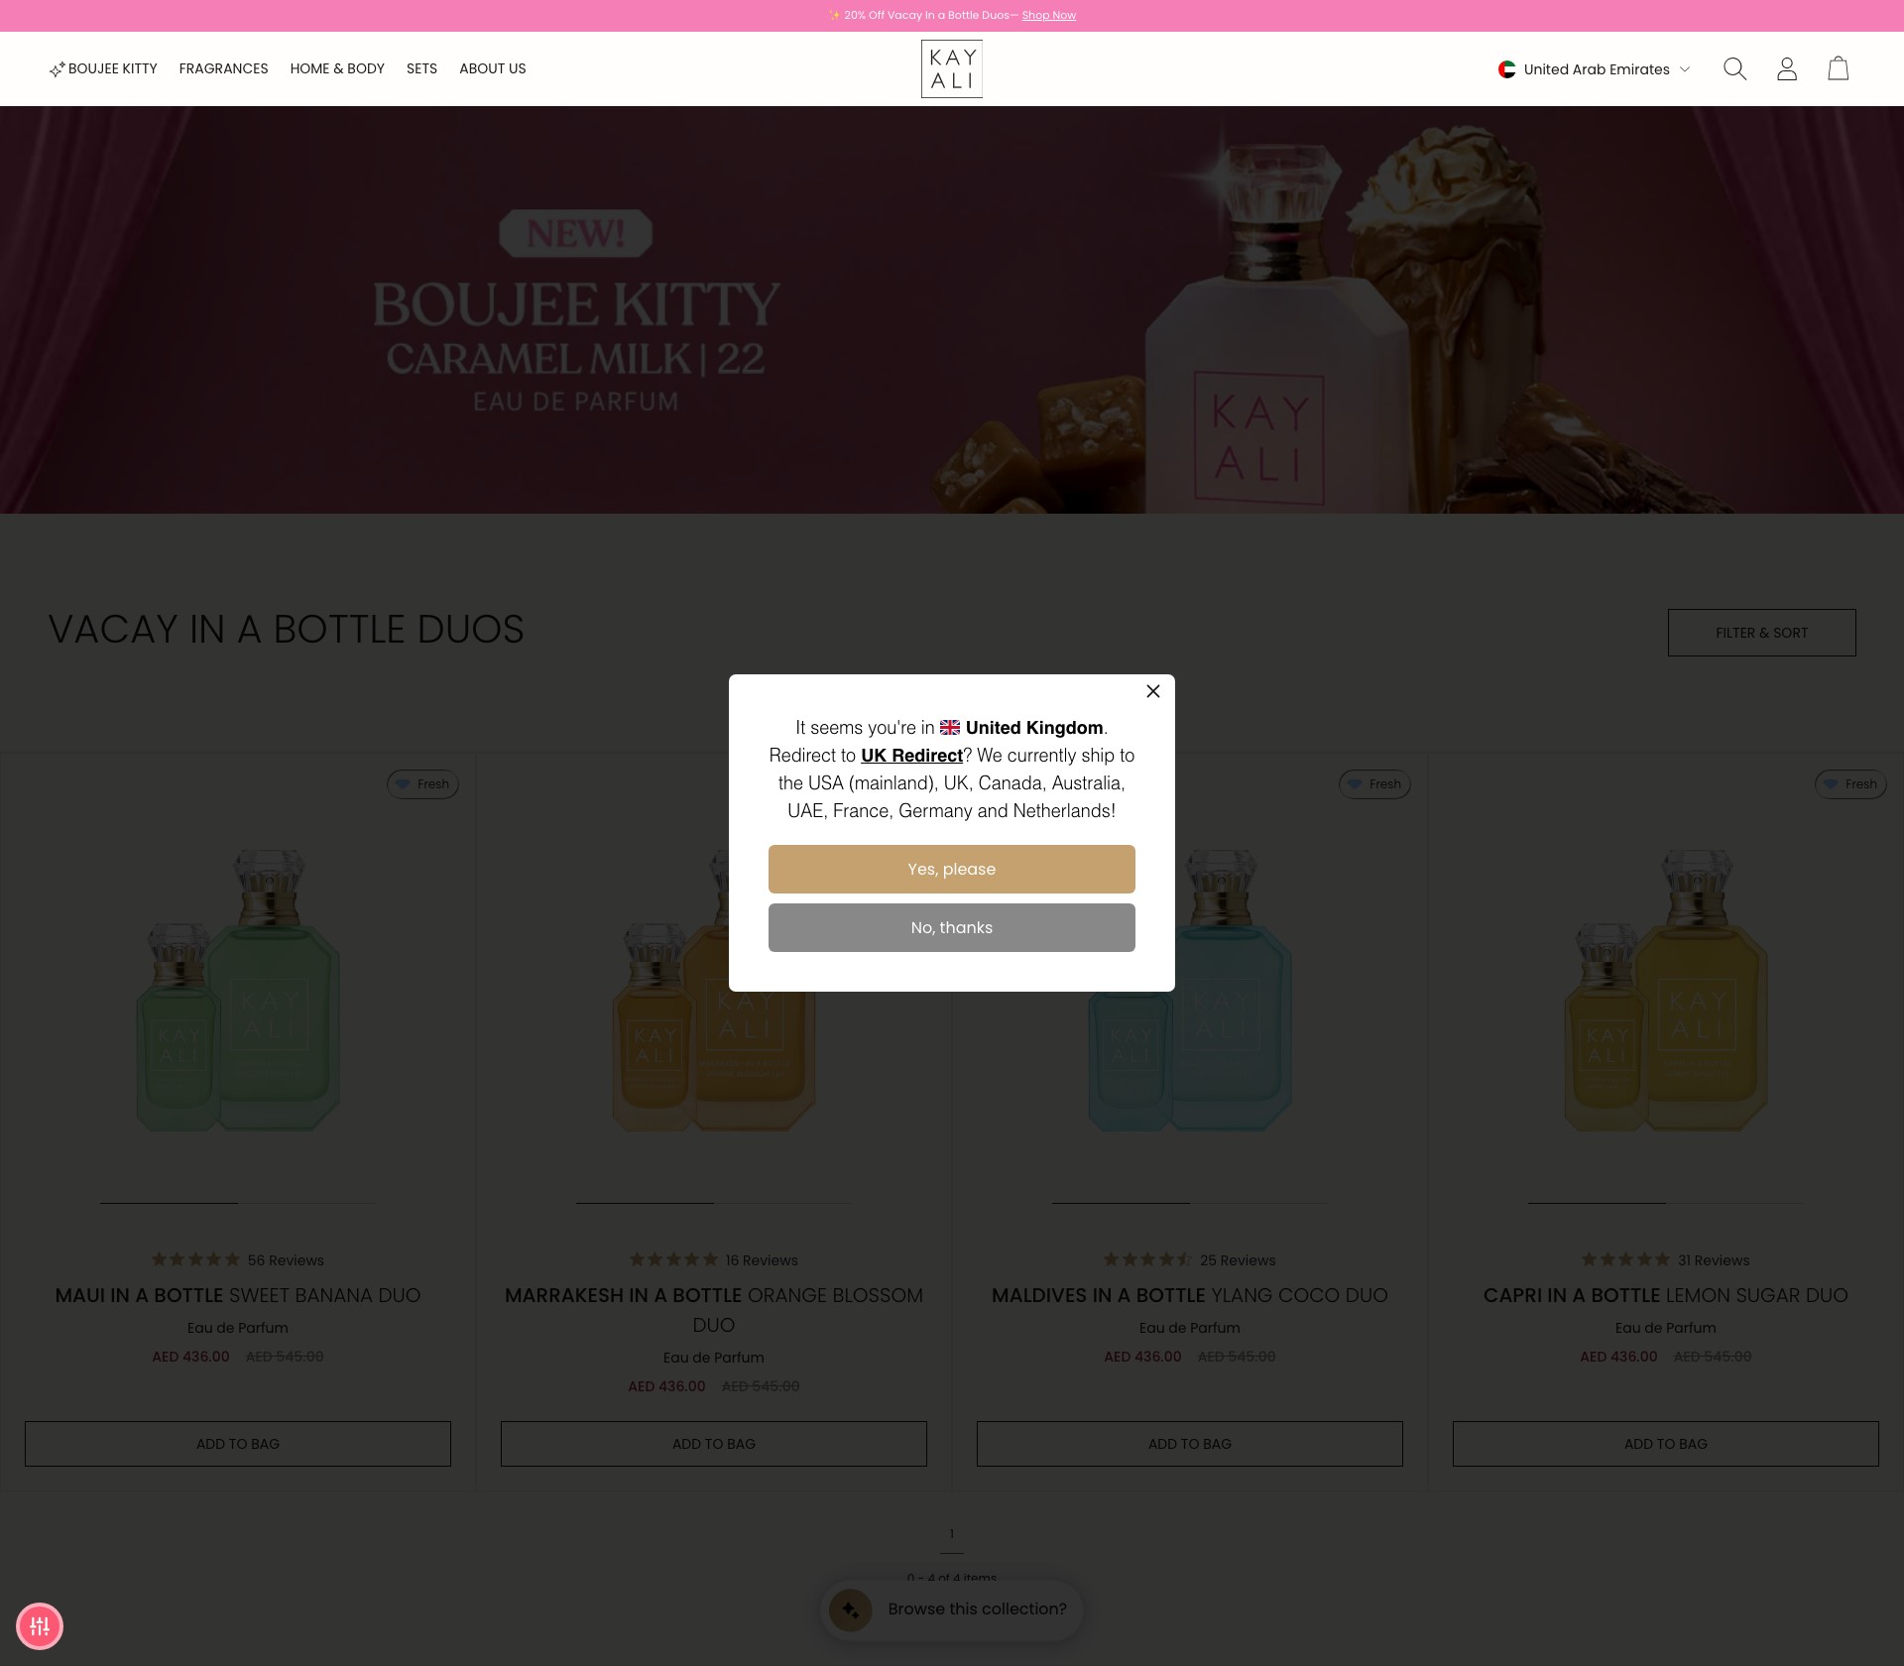Open the Home & Body menu
This screenshot has width=1904, height=1666.
337,68
